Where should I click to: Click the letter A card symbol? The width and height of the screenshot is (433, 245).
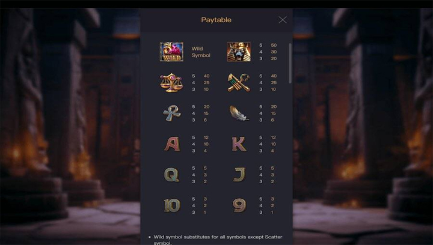click(172, 144)
